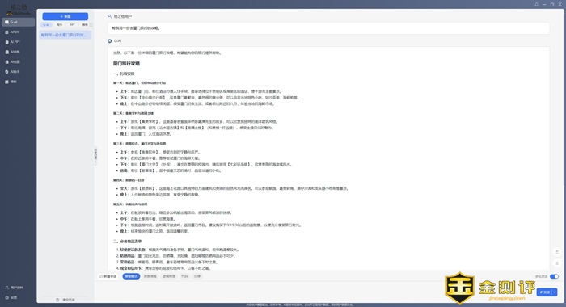Expand more filter tabs arrow in history panel

91,25
